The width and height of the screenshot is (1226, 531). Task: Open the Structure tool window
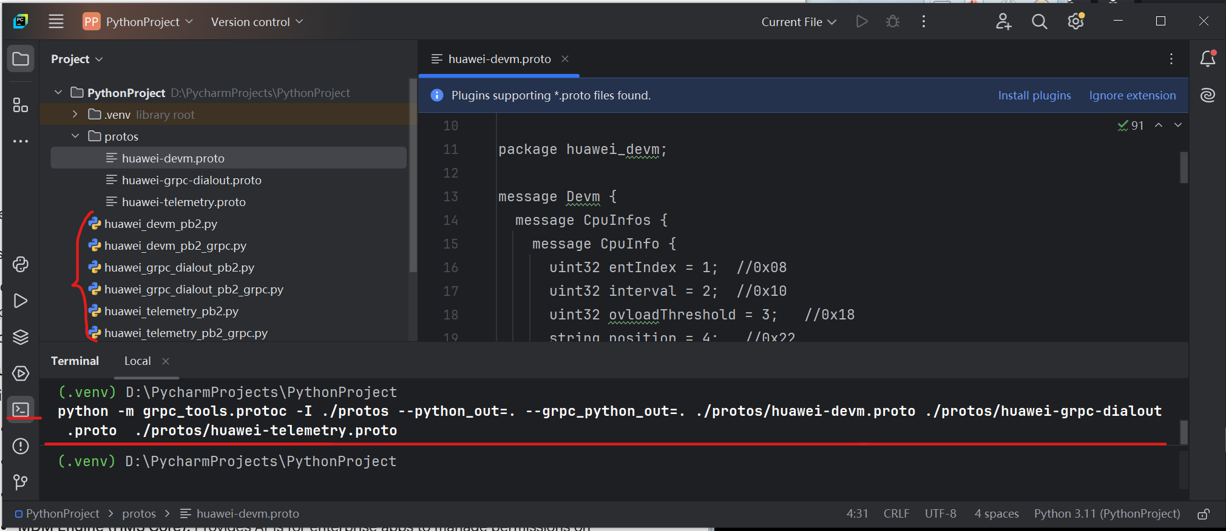click(x=21, y=105)
